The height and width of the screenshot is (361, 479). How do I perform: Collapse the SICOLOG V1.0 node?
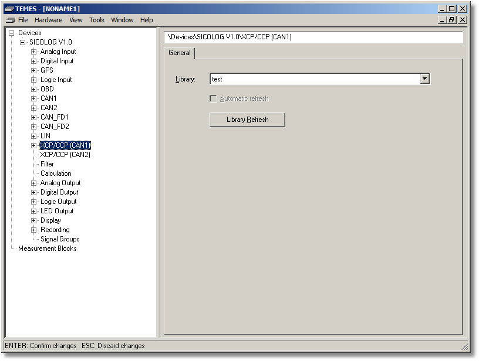coord(23,42)
